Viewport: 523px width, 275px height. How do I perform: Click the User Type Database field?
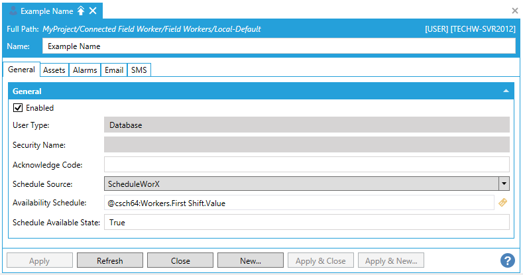point(306,125)
